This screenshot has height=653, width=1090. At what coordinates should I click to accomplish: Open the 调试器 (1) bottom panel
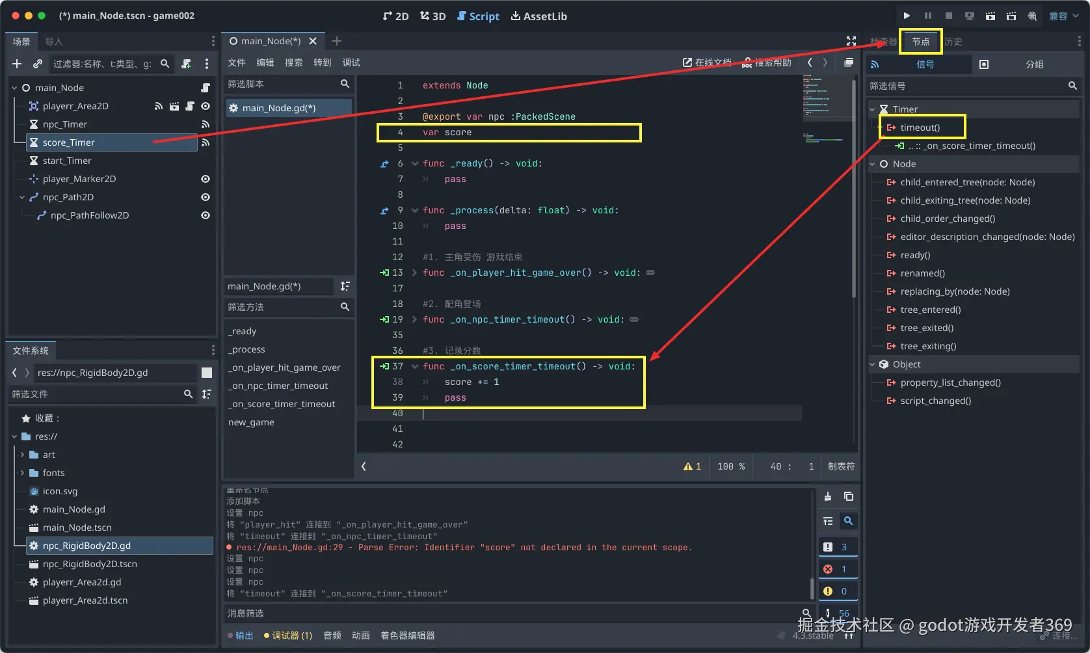tap(288, 635)
